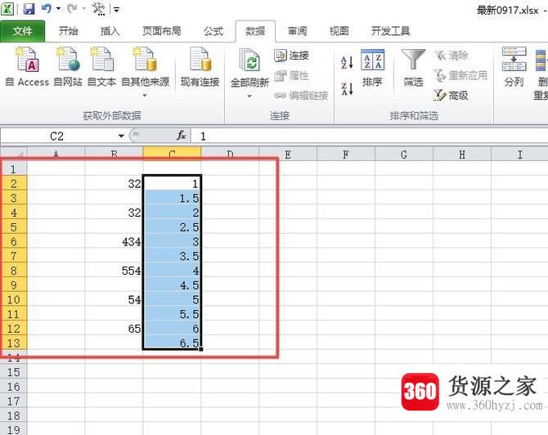Select column E header
Screen dimensions: 548x435
coord(288,154)
